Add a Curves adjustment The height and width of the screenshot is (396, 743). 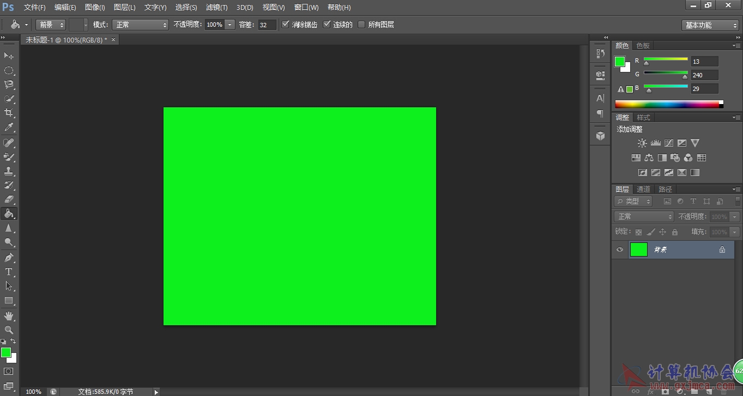pos(668,143)
